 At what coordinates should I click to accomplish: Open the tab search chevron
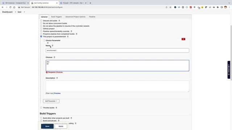pos(229,3)
